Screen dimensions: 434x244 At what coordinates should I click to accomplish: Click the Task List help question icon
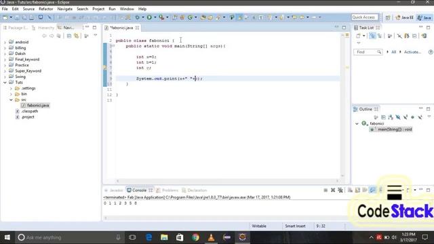coord(431,52)
